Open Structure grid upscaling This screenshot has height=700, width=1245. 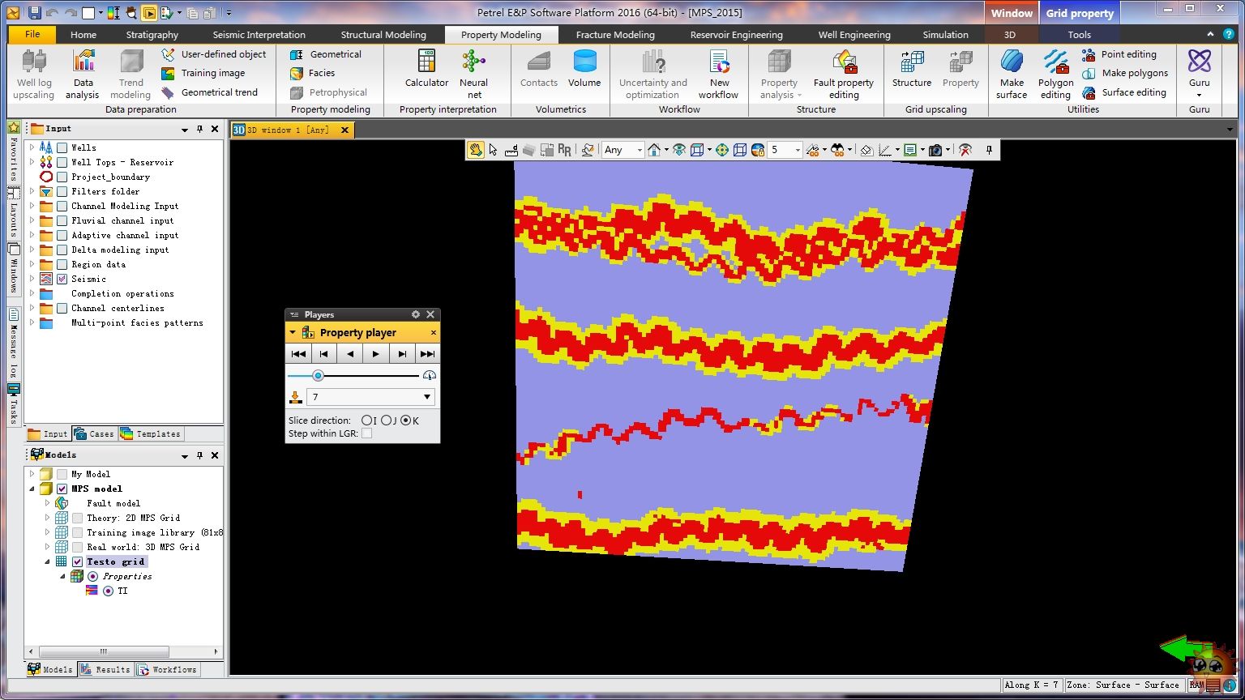click(912, 69)
